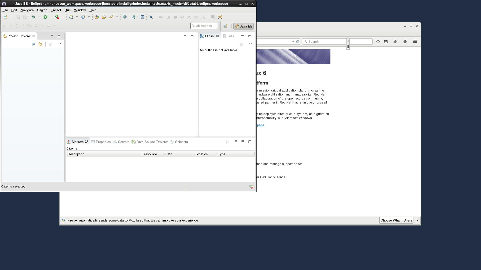Open the Outline view menu chevron
Image resolution: width=481 pixels, height=270 pixels.
coord(251,43)
